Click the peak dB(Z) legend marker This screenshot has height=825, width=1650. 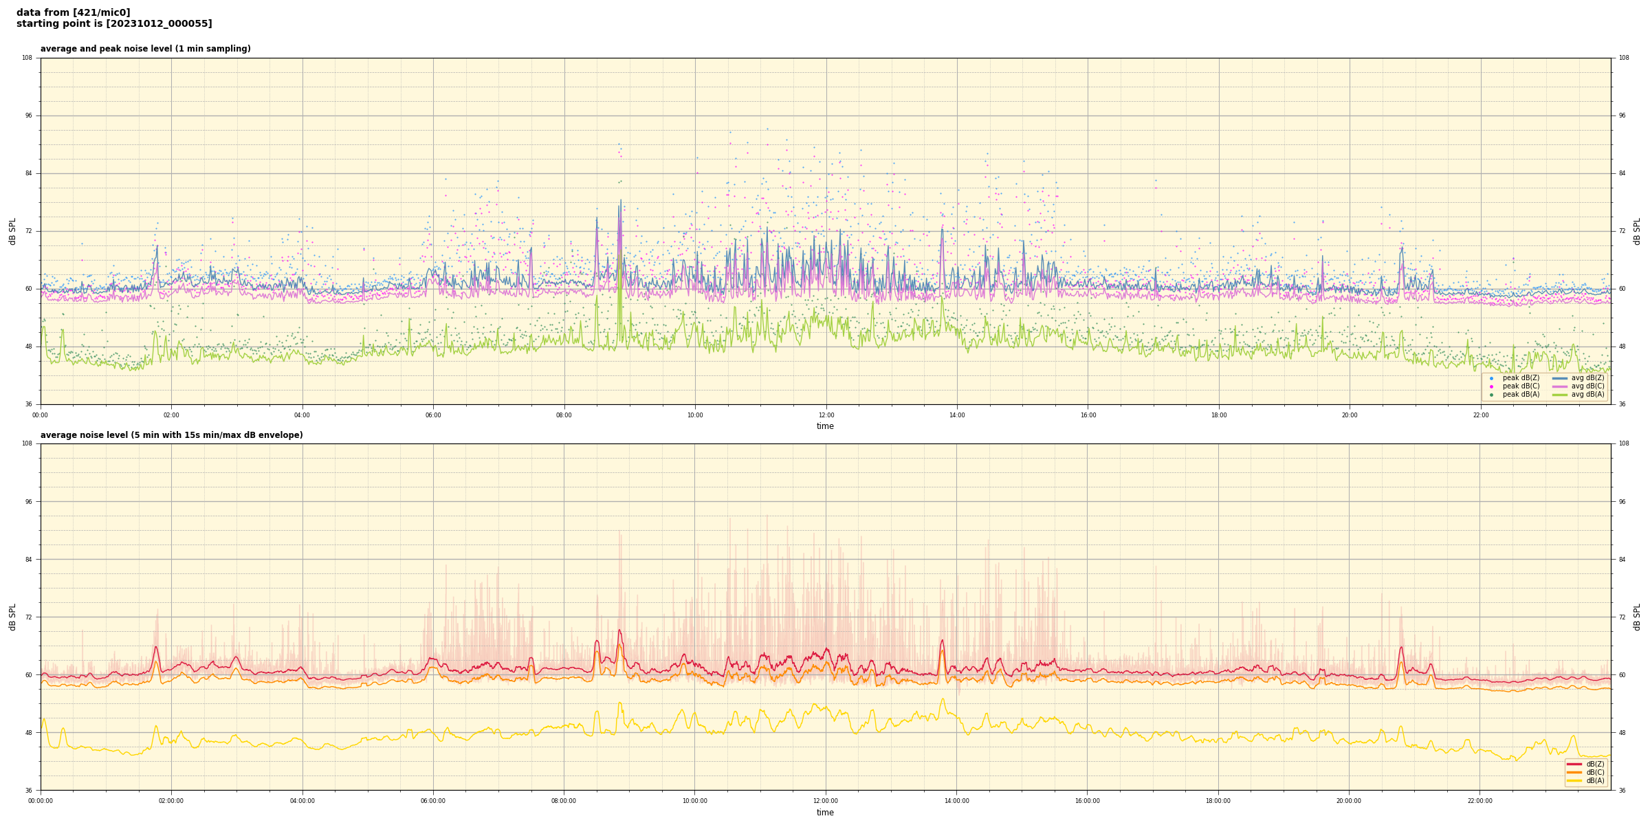(1491, 378)
